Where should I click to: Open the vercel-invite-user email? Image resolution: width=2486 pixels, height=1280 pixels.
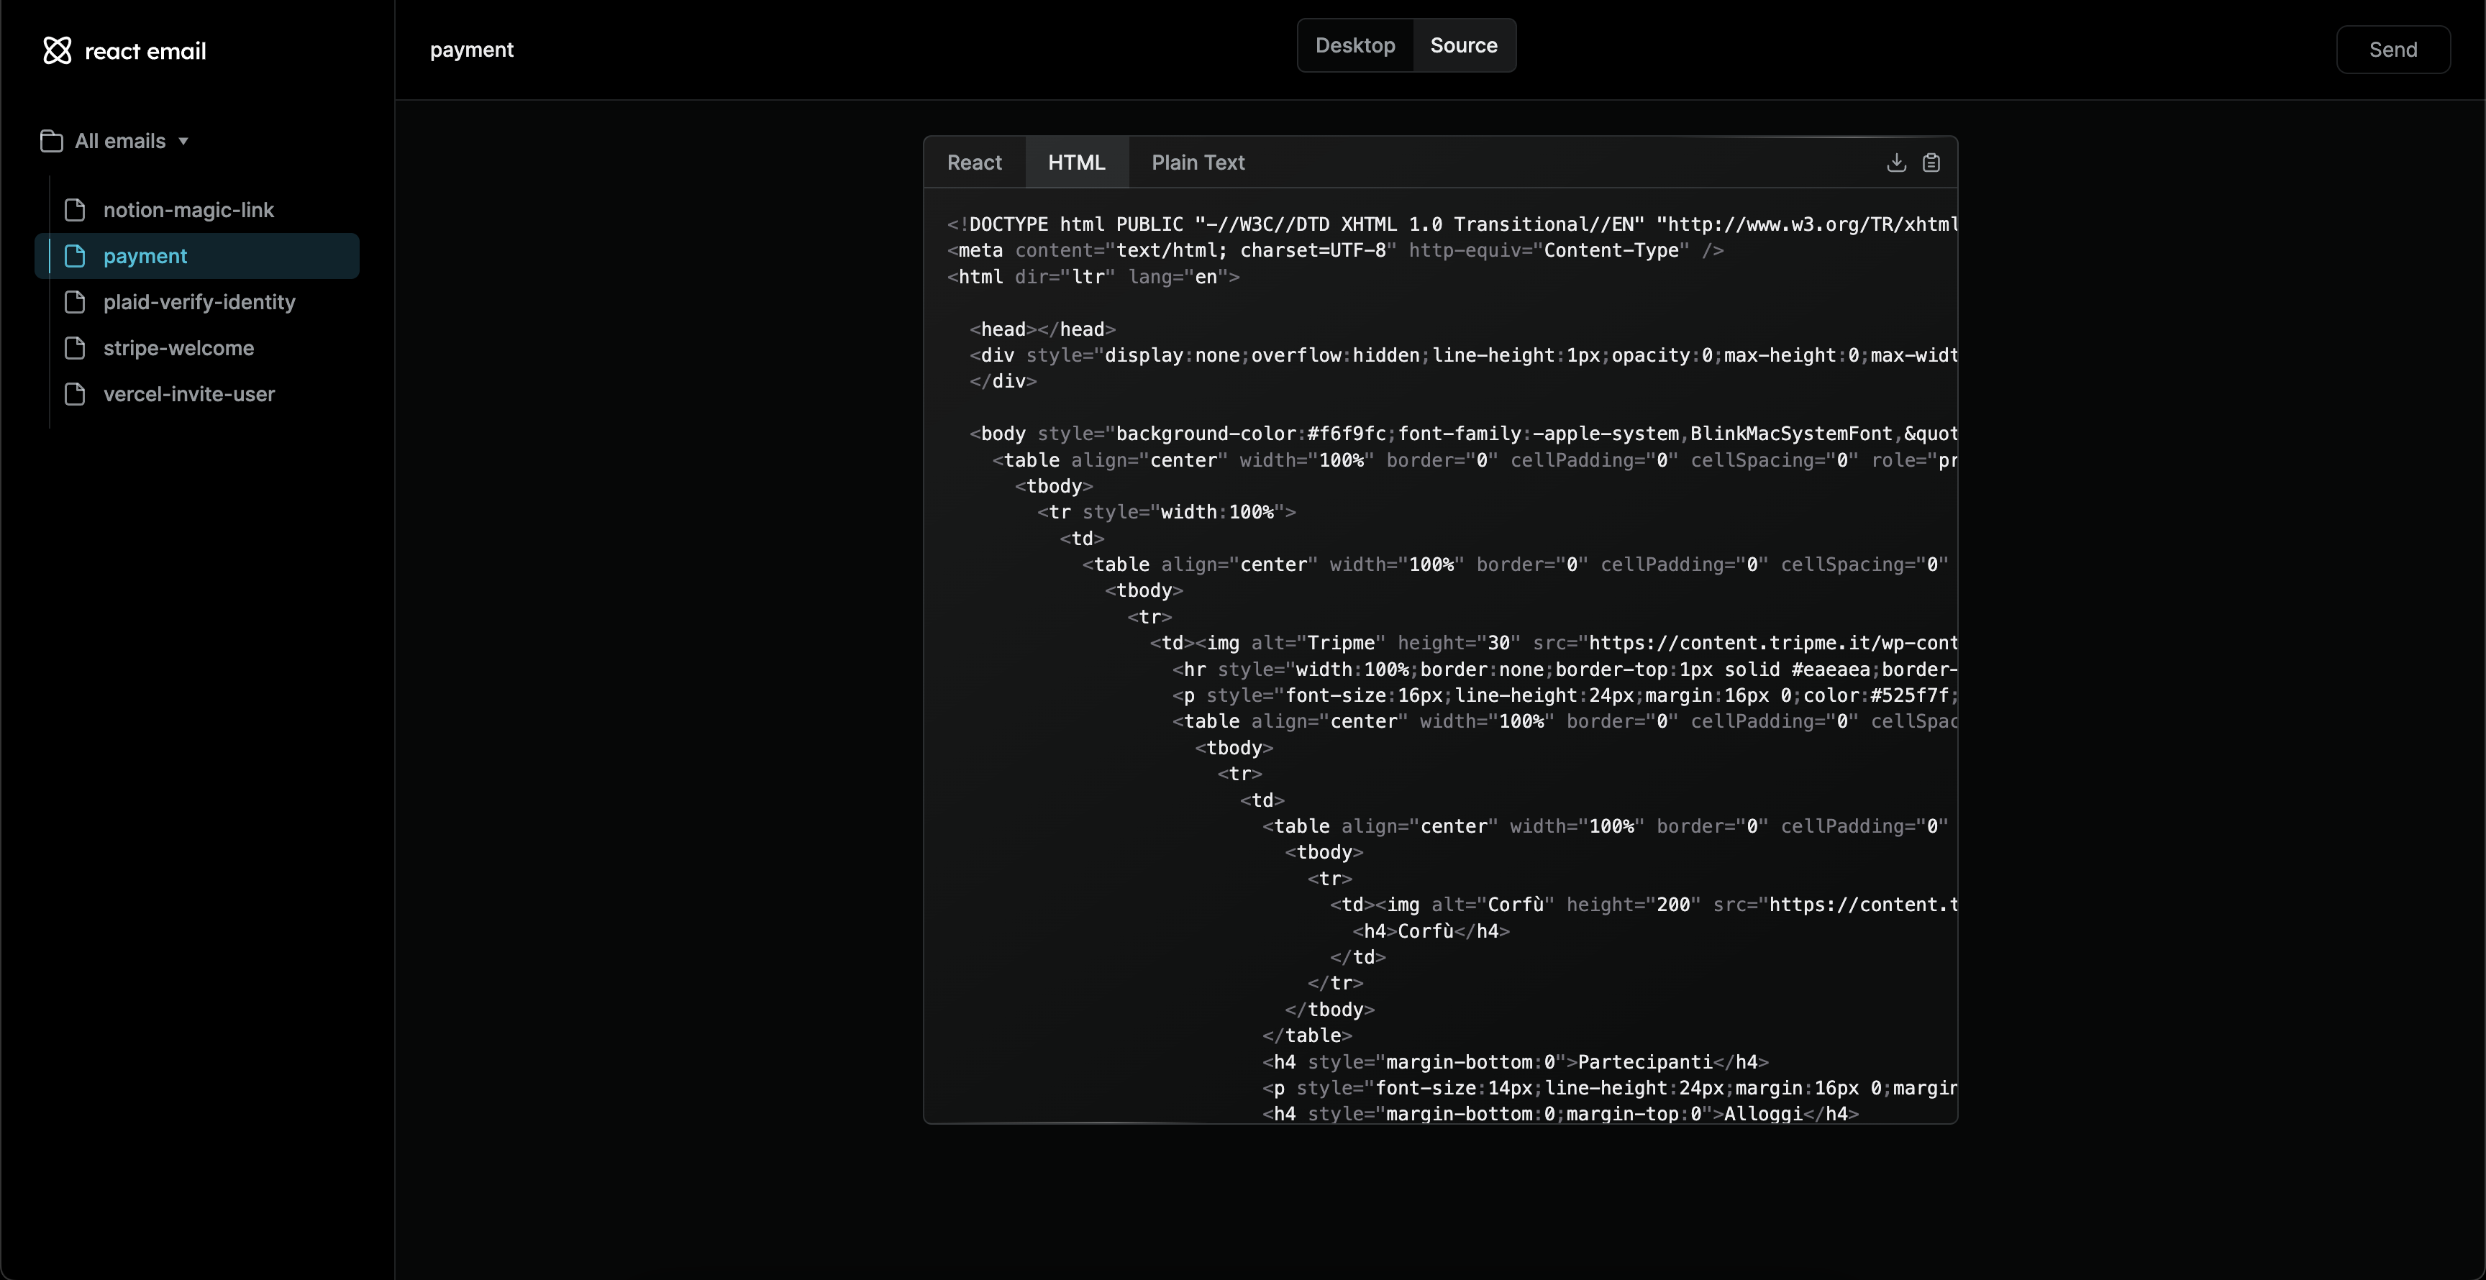(x=189, y=395)
